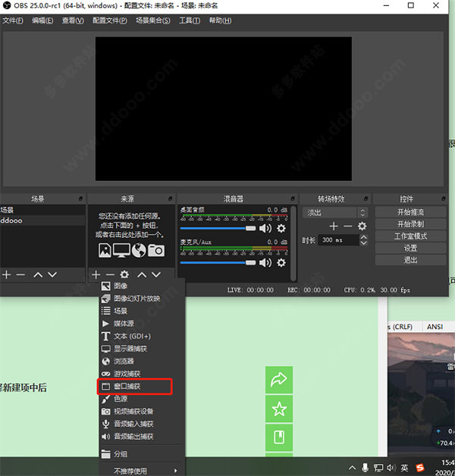The image size is (455, 476).
Task: Mute the 麦克风/Aux speaker icon
Action: [265, 262]
